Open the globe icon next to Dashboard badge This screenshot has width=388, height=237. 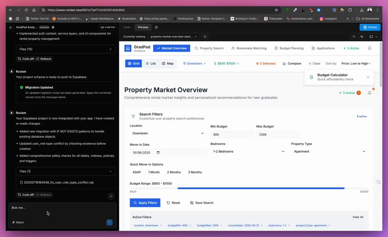point(53,27)
